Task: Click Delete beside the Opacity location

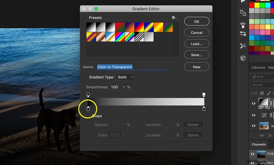Action: point(193,125)
